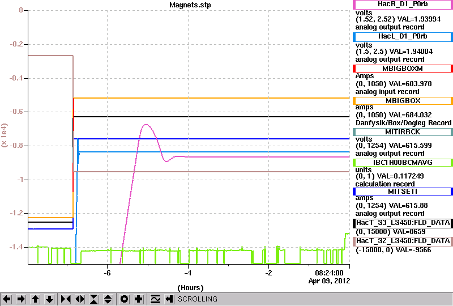Click VAL=1.93994 readout for HacR_D1_P0rb
This screenshot has width=453, height=306.
click(419, 19)
